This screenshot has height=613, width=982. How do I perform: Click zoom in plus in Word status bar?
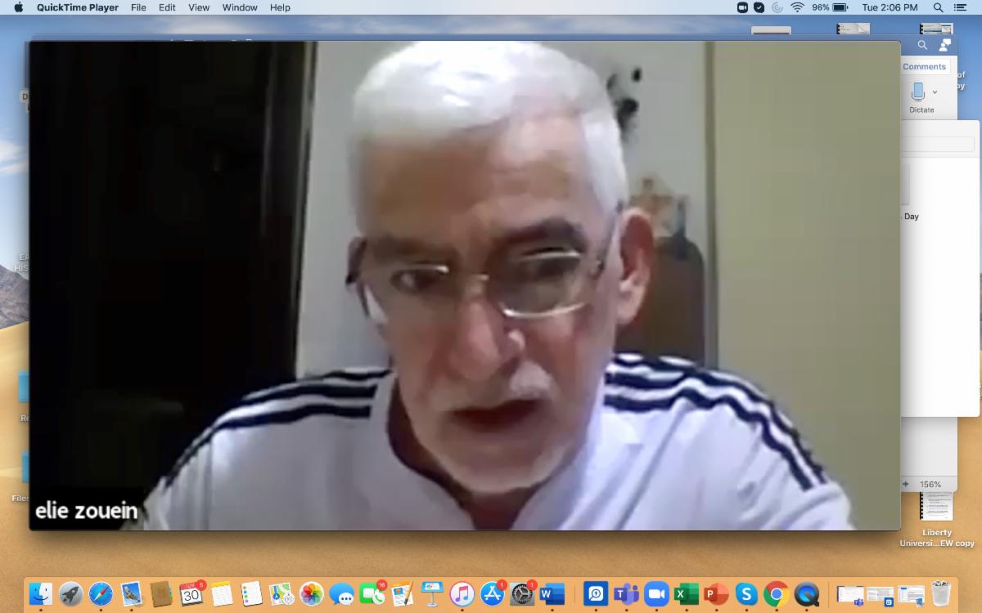coord(906,484)
